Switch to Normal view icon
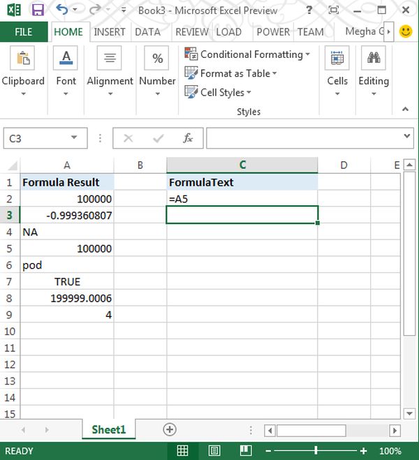Viewport: 419px width, 460px height. pyautogui.click(x=182, y=451)
